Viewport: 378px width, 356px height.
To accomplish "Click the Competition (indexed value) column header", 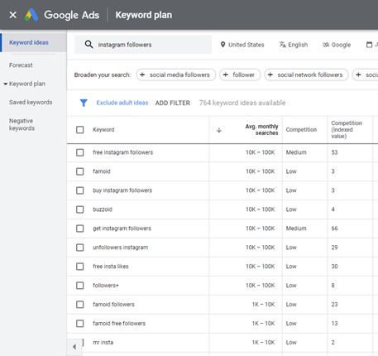I will click(347, 130).
